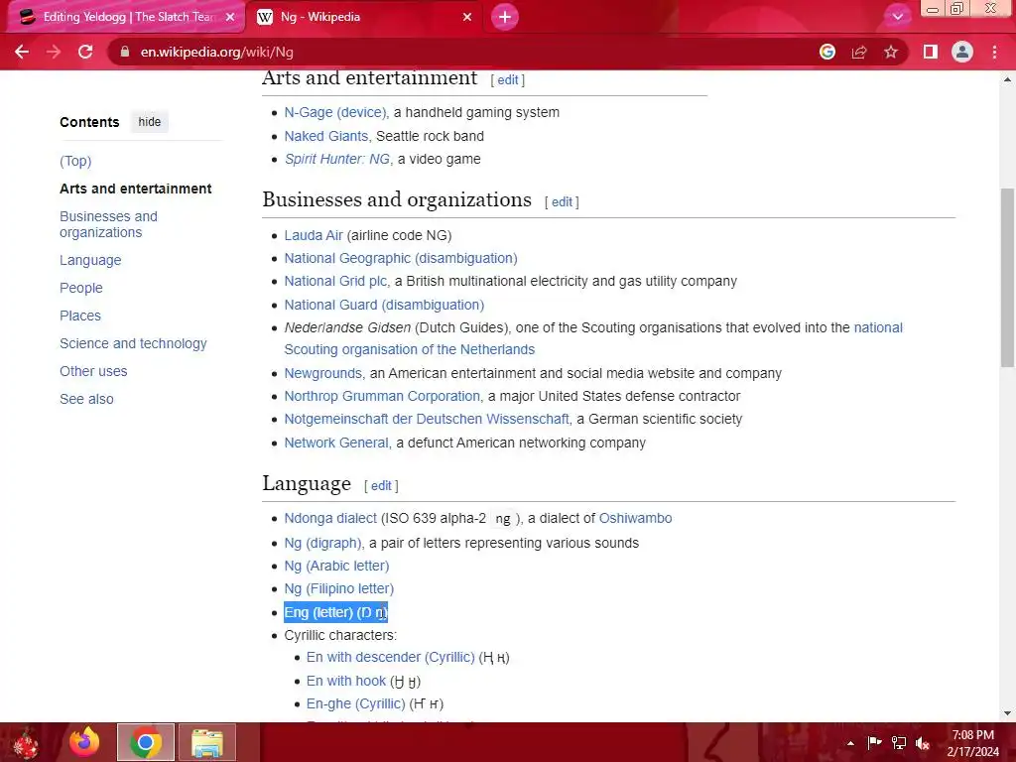Open the tab search dropdown arrow

(897, 17)
